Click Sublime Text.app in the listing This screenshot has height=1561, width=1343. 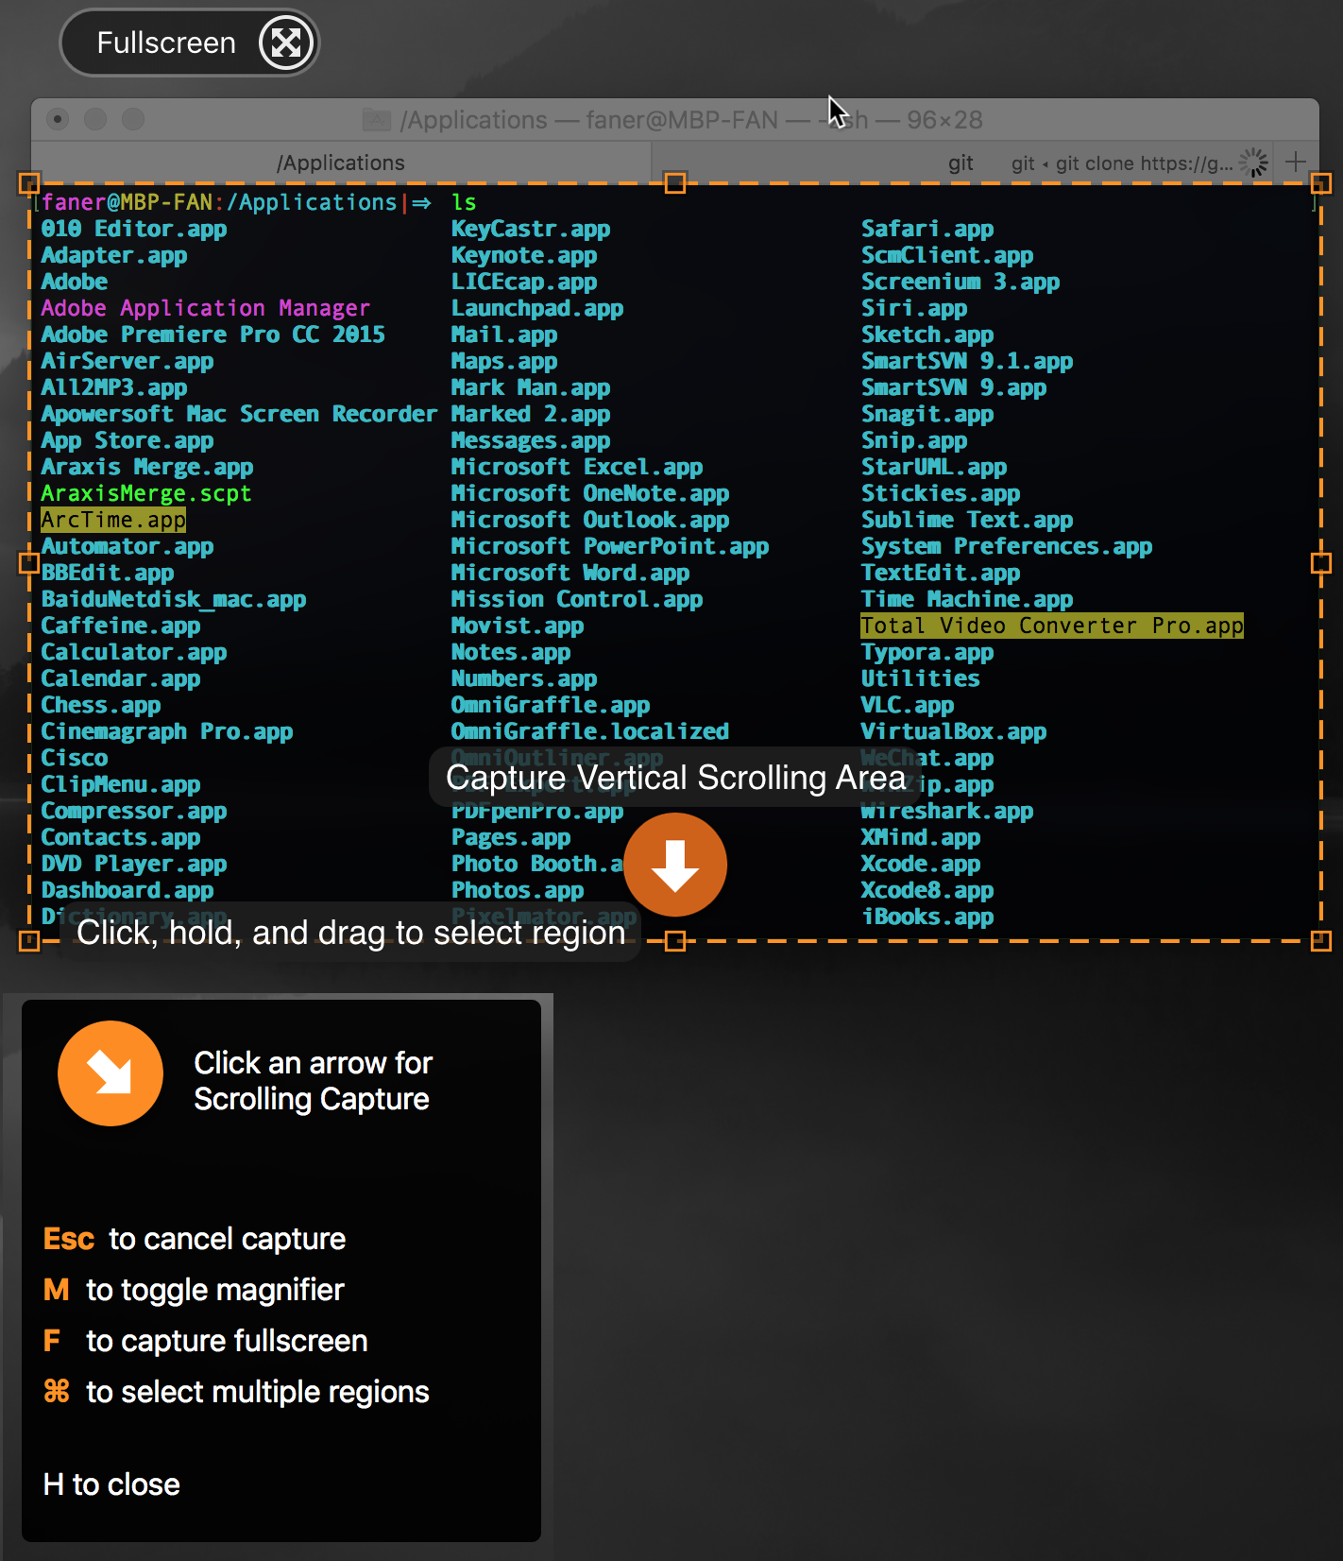(967, 520)
